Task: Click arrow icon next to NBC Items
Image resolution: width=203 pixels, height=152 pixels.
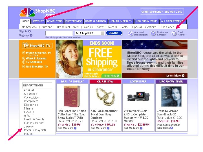Action: coord(171,128)
